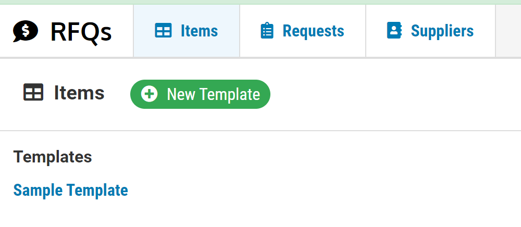The image size is (521, 227).
Task: Click the table grid icon in Items tab
Action: tap(163, 31)
